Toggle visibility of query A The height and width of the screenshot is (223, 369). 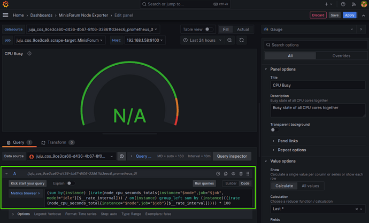[x=233, y=174]
